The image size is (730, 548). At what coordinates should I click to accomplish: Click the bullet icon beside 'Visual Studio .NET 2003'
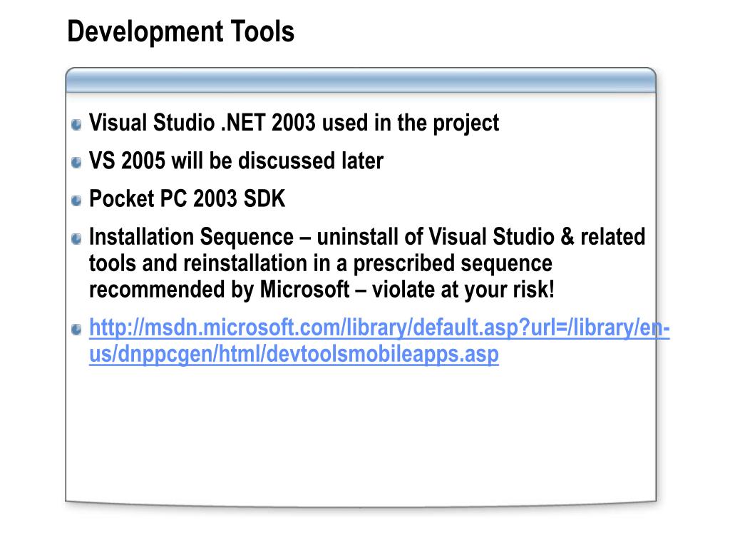click(x=76, y=125)
